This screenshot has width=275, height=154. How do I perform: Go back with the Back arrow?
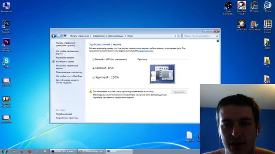[54, 36]
